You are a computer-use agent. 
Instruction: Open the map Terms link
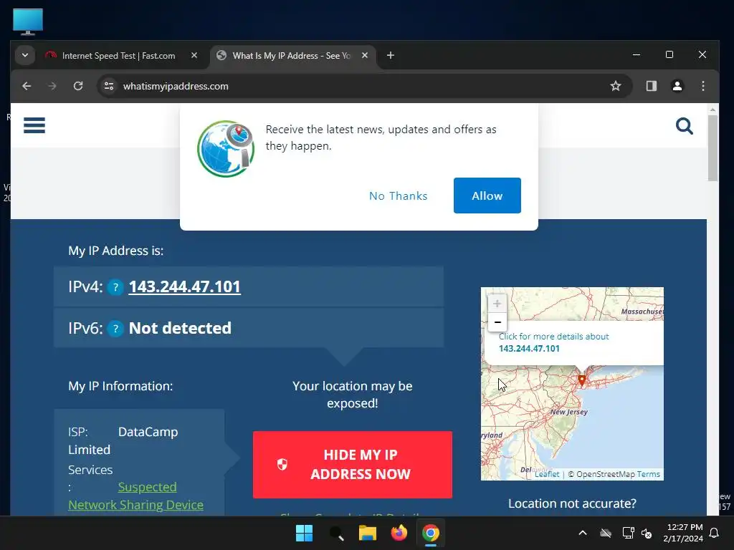coord(648,474)
